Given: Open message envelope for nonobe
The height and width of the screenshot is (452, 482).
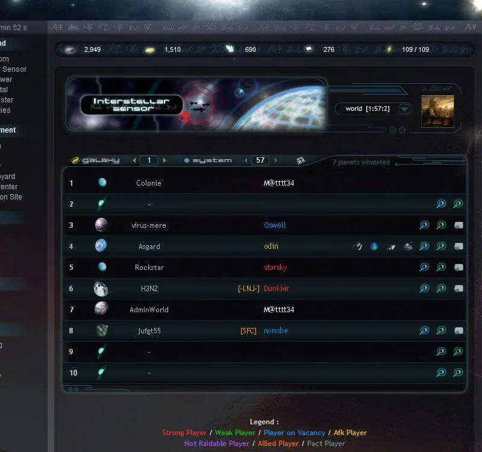Looking at the screenshot, I should coord(459,331).
